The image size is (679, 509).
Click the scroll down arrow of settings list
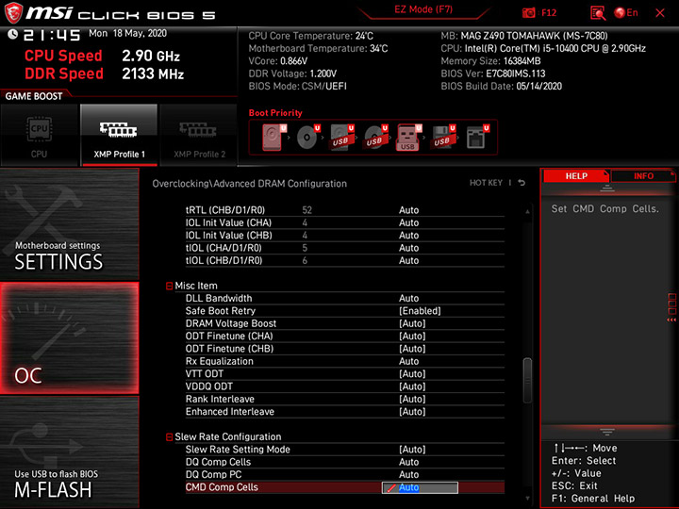tap(527, 499)
